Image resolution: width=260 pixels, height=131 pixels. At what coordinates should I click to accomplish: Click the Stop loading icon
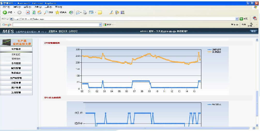click(28, 12)
